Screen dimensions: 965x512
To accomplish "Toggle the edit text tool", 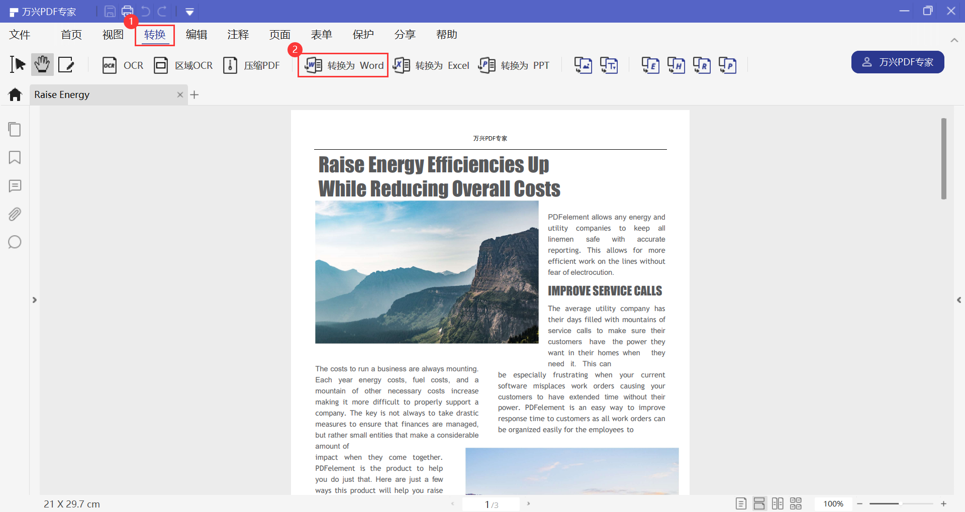I will tap(66, 65).
